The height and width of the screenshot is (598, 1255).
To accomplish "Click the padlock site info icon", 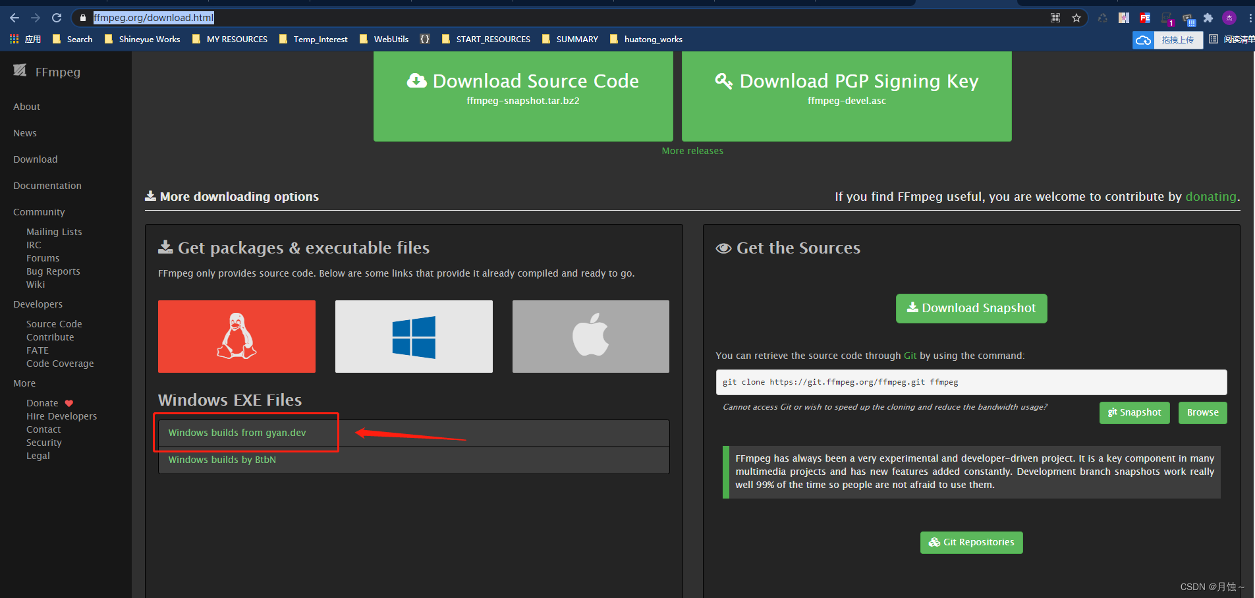I will 83,18.
